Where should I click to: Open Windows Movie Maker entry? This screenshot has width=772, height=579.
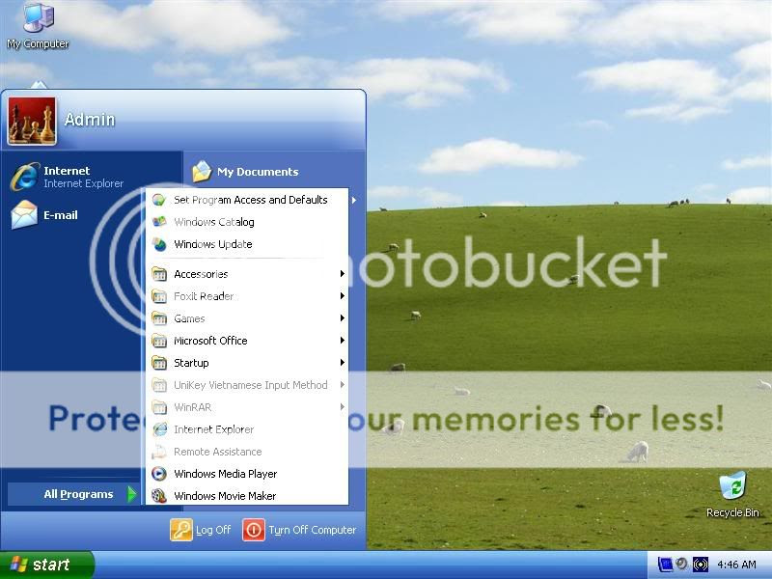247,496
